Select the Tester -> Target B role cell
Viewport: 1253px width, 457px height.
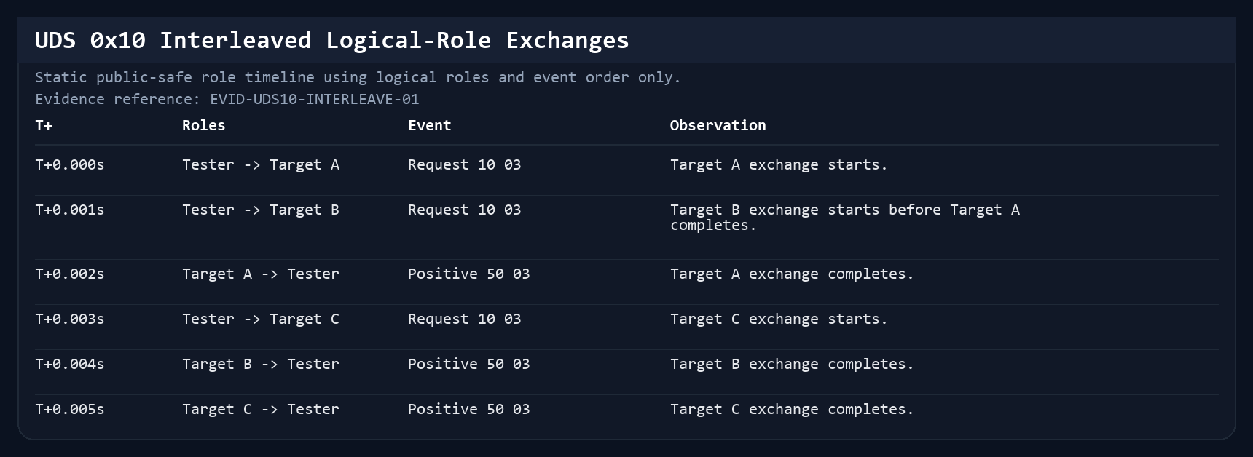[261, 210]
